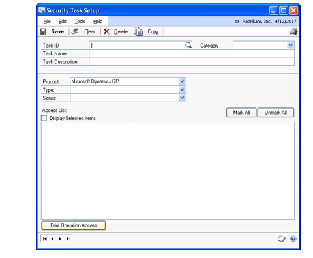Click the Delete toolbar label
313x258 pixels.
(x=121, y=31)
